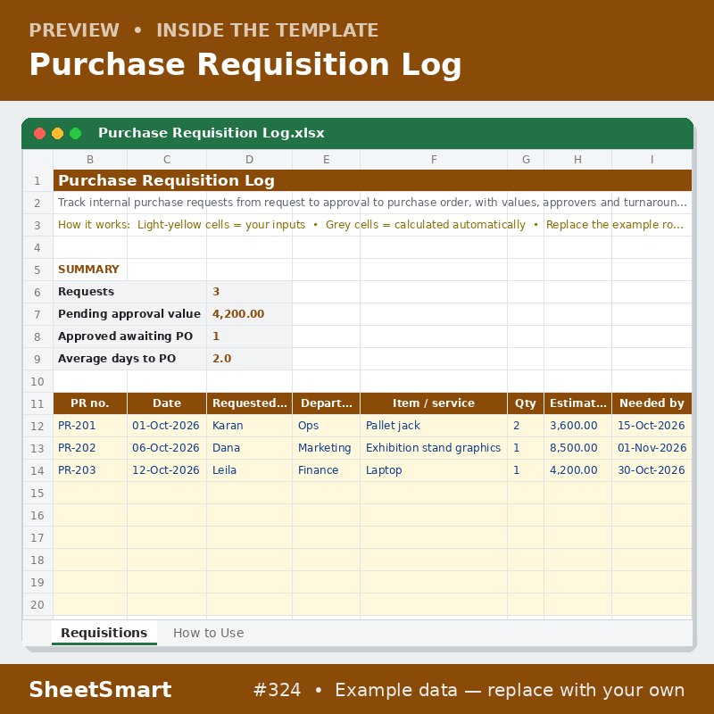
Task: Click the Estimat... column header
Action: [577, 403]
